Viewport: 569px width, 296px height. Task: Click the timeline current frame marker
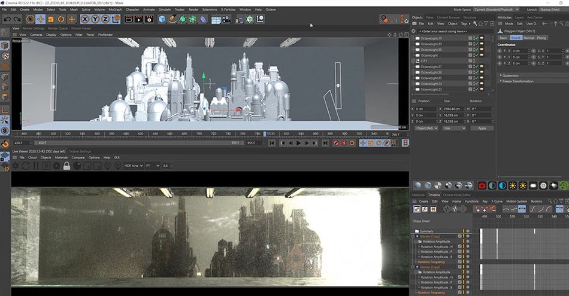point(265,134)
